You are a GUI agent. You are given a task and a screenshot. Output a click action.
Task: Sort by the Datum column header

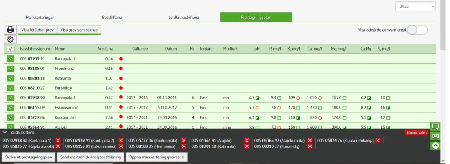tap(171, 49)
